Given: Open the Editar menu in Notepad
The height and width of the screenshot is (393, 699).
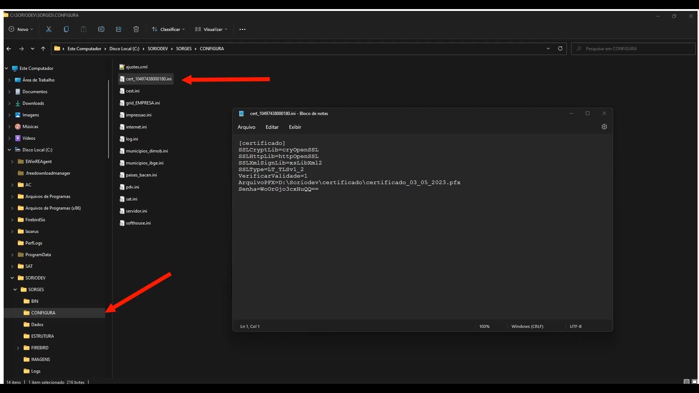Looking at the screenshot, I should coord(272,127).
